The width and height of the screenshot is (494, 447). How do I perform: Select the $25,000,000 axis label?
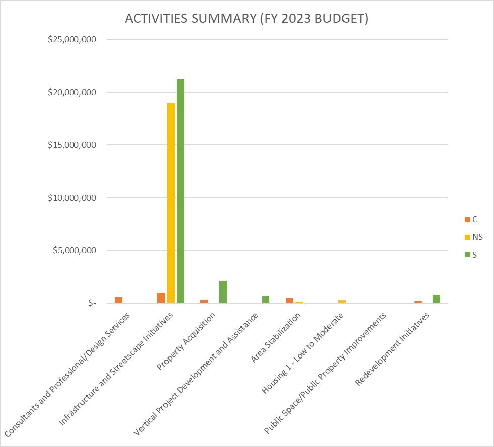(72, 39)
